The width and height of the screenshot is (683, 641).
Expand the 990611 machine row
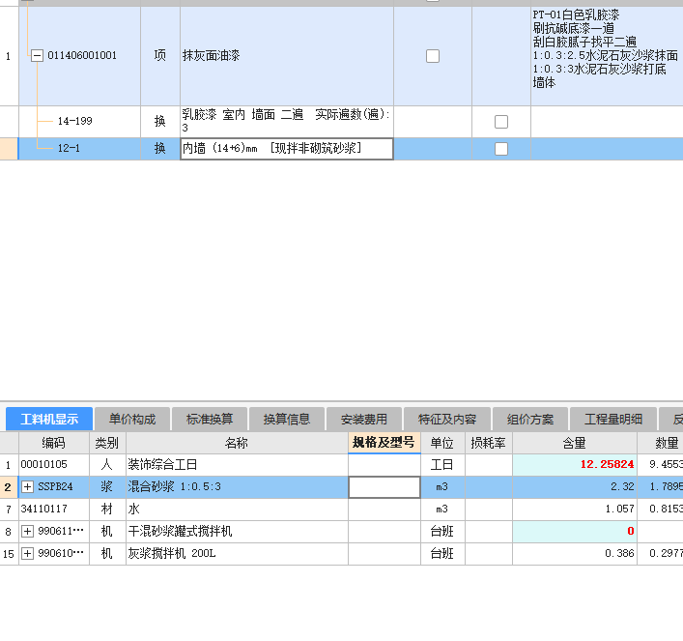point(27,532)
